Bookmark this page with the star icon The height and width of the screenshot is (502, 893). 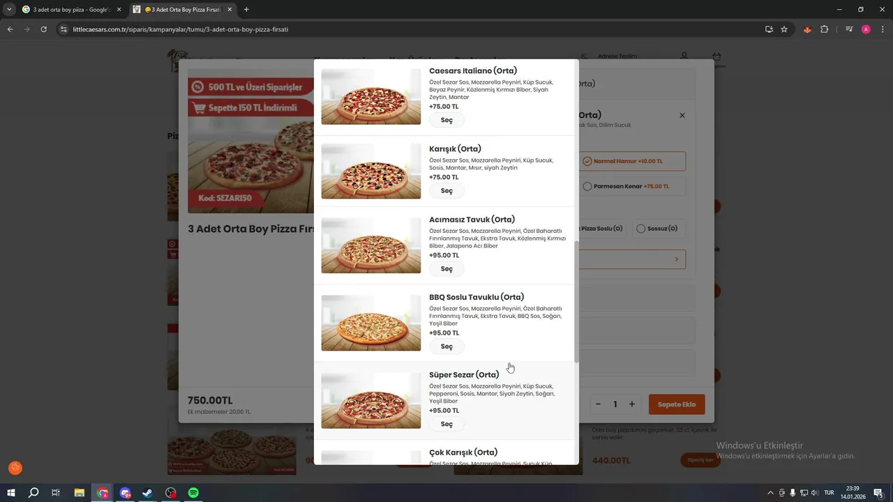click(x=784, y=29)
